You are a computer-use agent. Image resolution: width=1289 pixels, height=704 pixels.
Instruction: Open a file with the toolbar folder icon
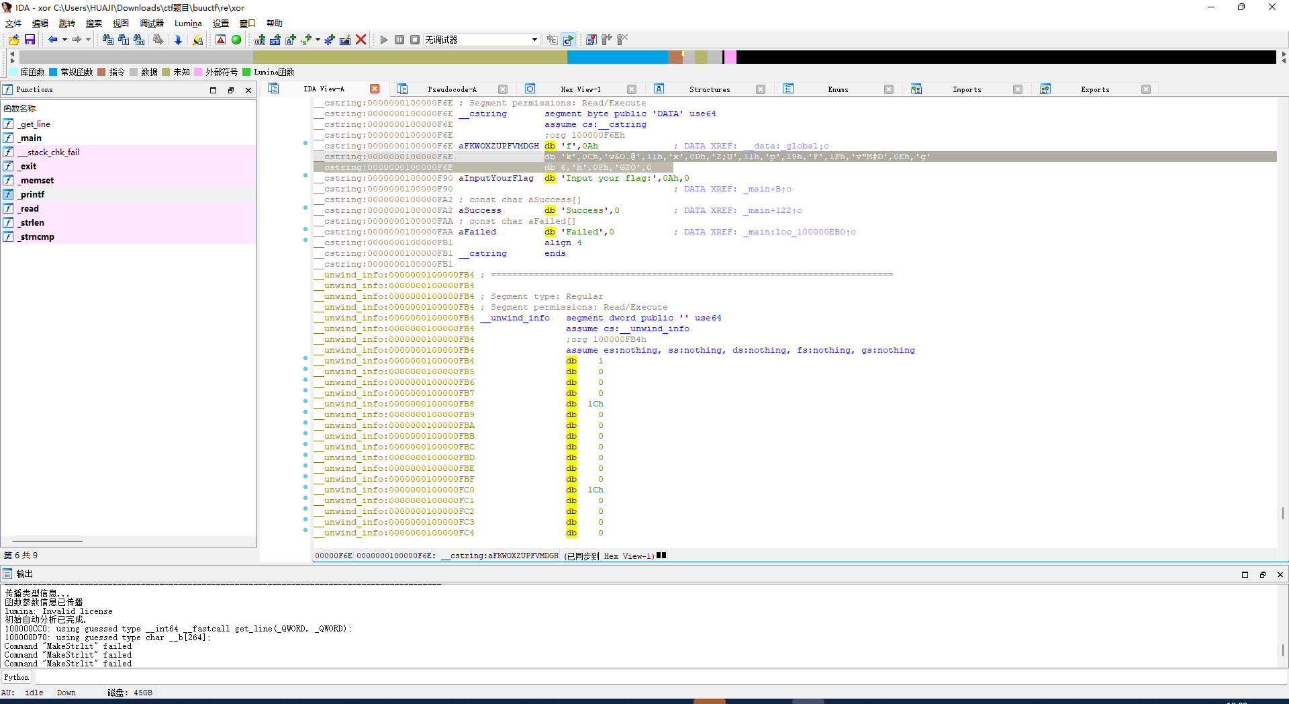(13, 40)
